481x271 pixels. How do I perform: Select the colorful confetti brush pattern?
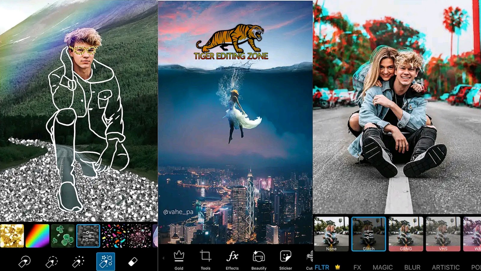(114, 236)
